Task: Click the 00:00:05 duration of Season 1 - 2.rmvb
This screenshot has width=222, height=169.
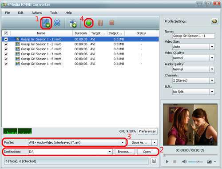Action: (81, 44)
